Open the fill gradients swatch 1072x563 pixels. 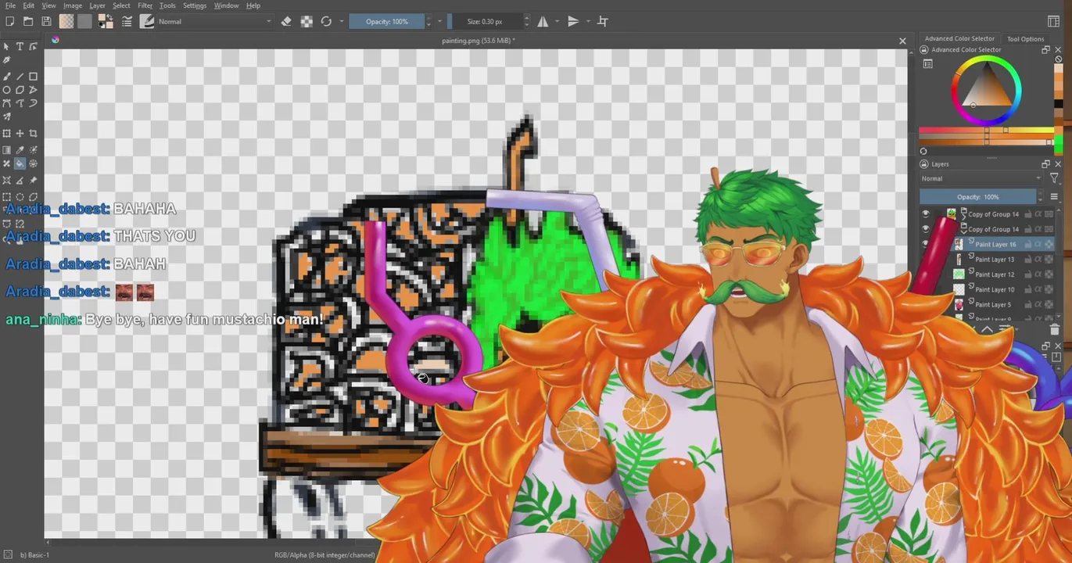pos(66,21)
